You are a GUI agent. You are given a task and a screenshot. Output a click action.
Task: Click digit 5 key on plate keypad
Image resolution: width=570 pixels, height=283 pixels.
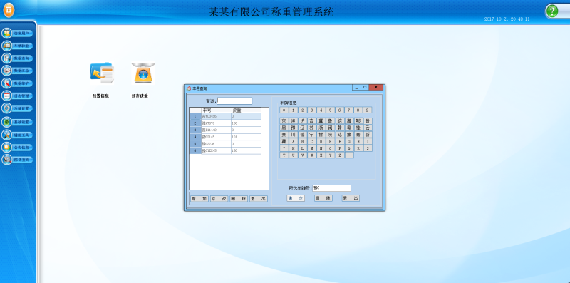pyautogui.click(x=330, y=110)
